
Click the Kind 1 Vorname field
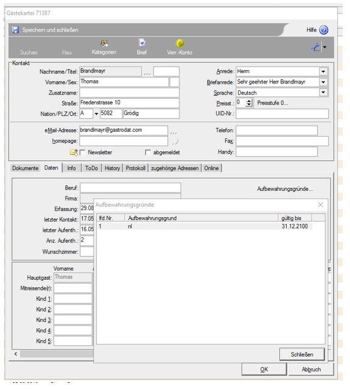tap(73, 299)
